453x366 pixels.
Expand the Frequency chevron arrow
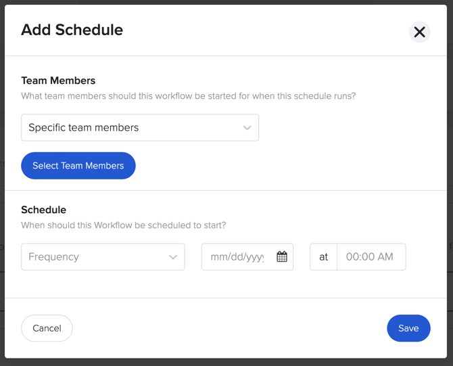173,257
